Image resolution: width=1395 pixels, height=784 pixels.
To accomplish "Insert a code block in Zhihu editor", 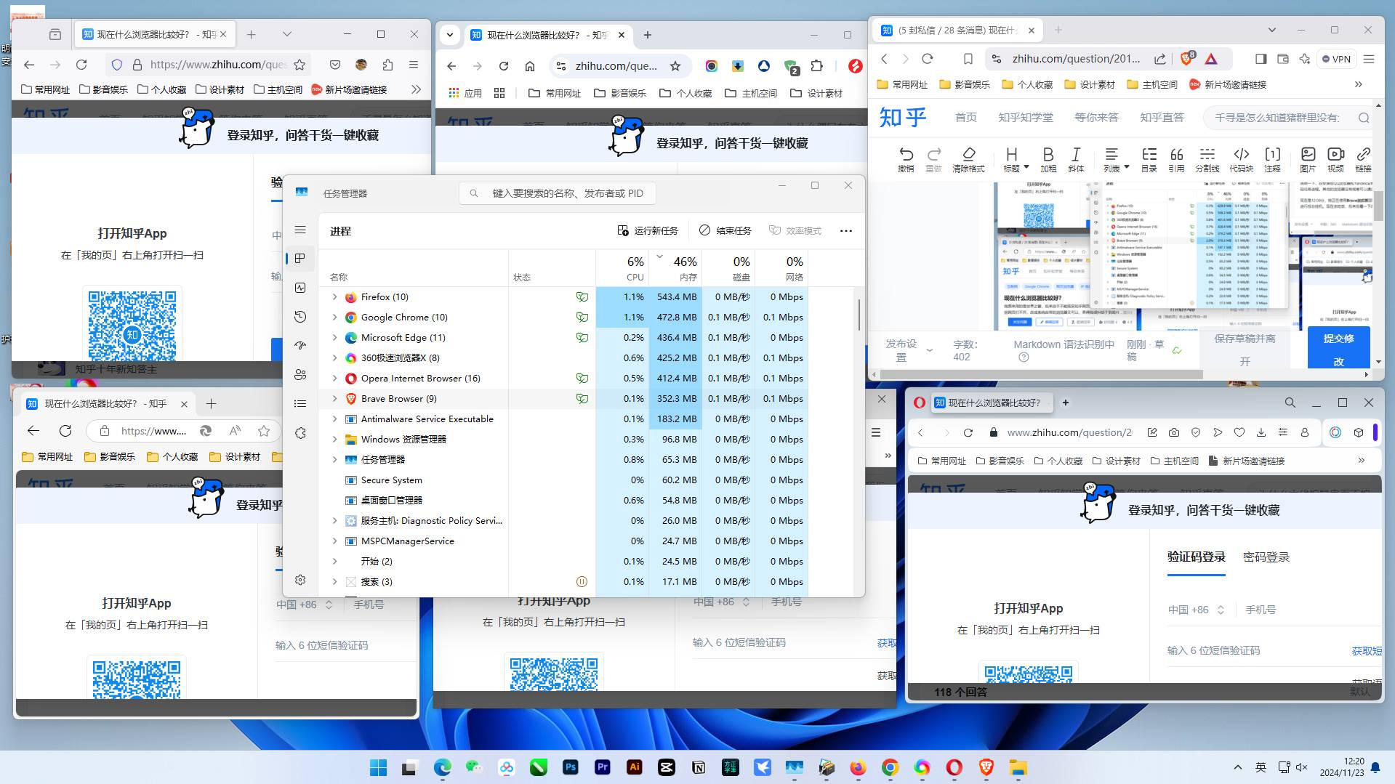I will [1241, 159].
